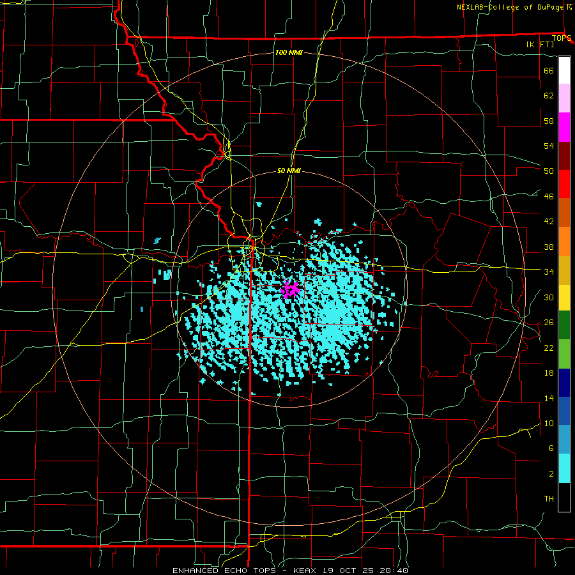Viewport: 575px width, 575px height.
Task: Select the light green legend swatch
Action: tap(564, 354)
